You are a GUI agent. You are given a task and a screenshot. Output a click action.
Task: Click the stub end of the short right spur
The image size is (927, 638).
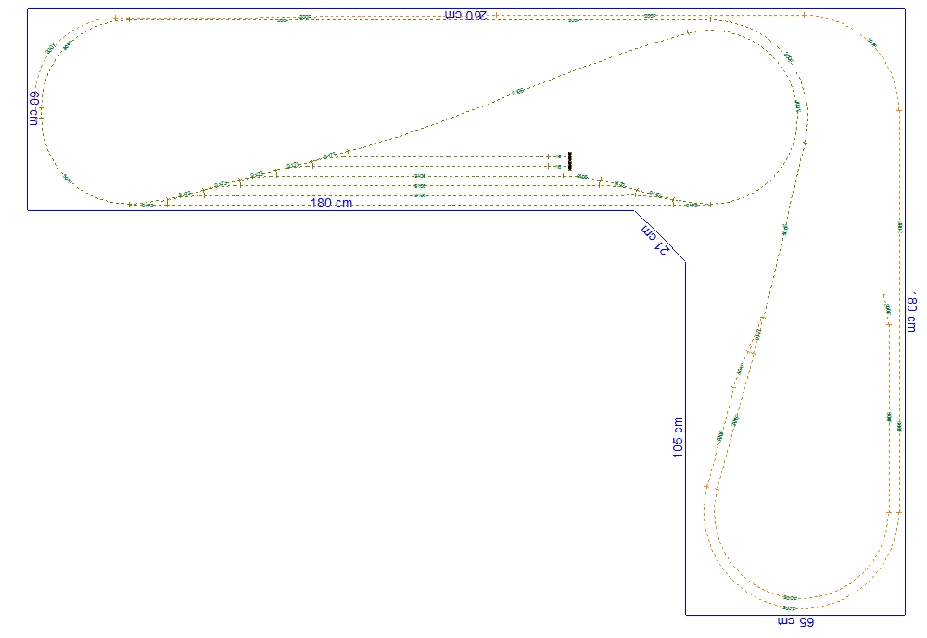coord(882,295)
